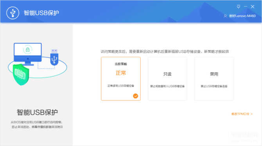Click the 智能USB保护 title in the header

click(x=41, y=13)
